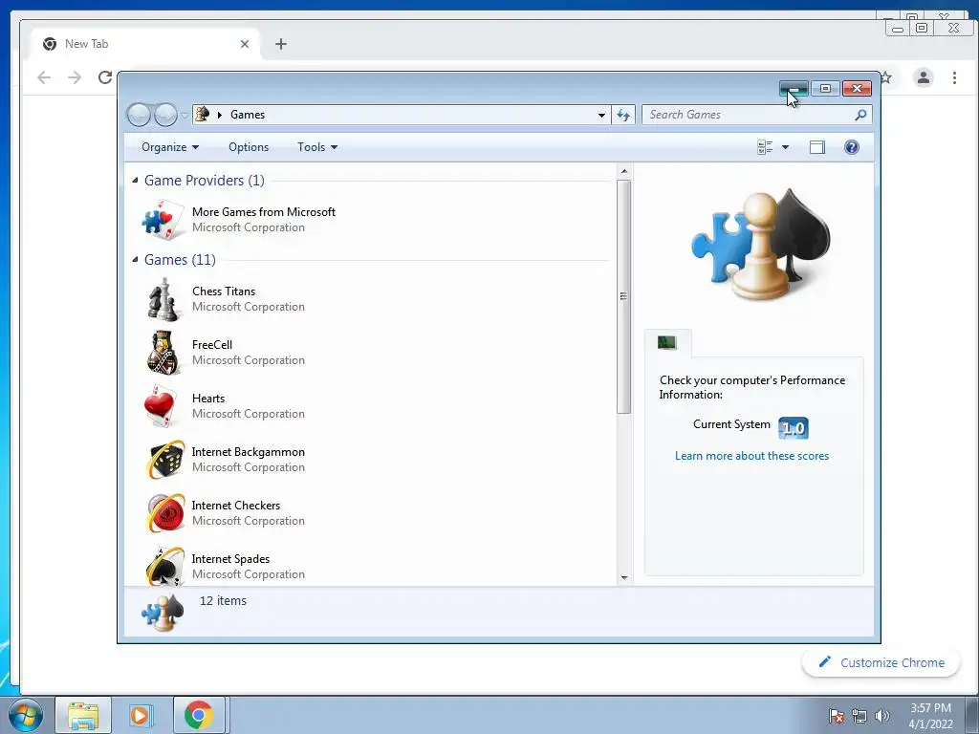Click the Games forward navigation button

(165, 115)
